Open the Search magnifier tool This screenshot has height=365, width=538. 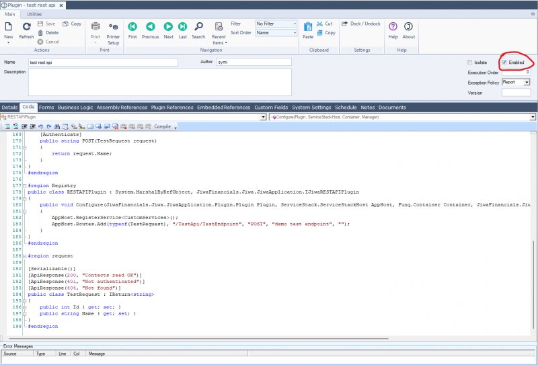tap(198, 26)
